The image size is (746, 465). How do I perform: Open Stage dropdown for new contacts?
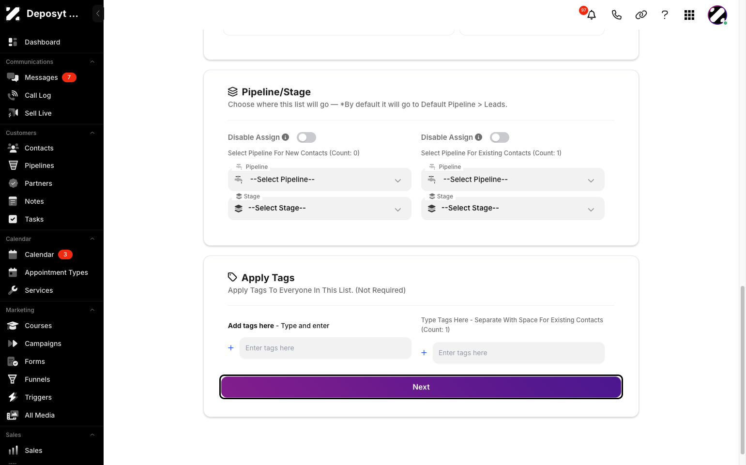pos(320,209)
